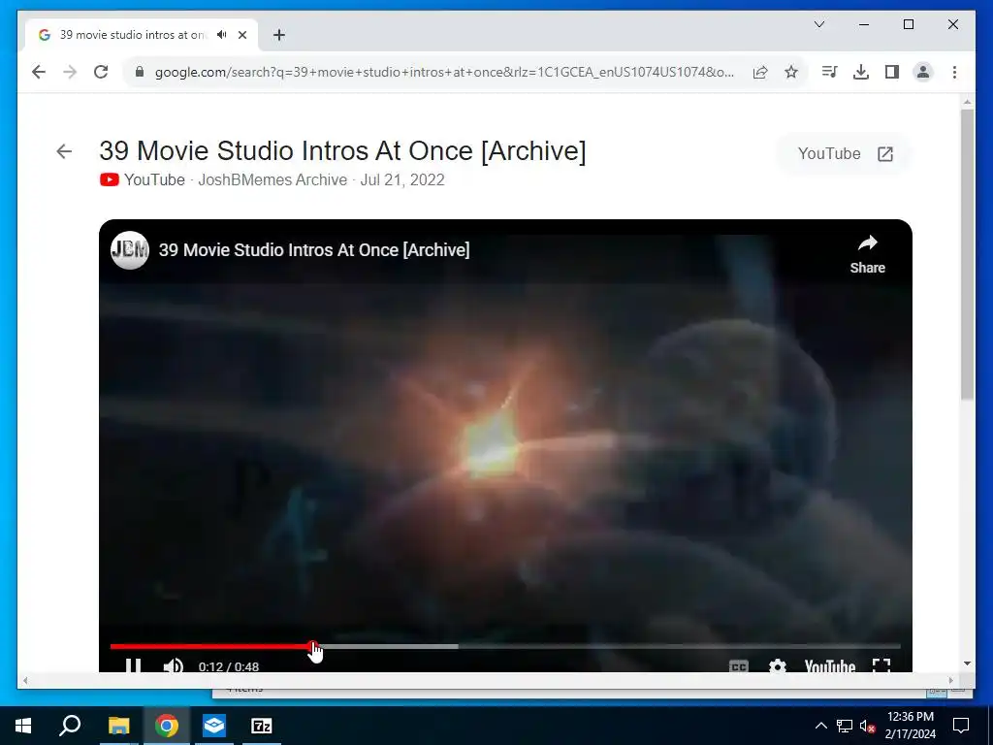Mute the tab via its speaker icon

click(221, 35)
